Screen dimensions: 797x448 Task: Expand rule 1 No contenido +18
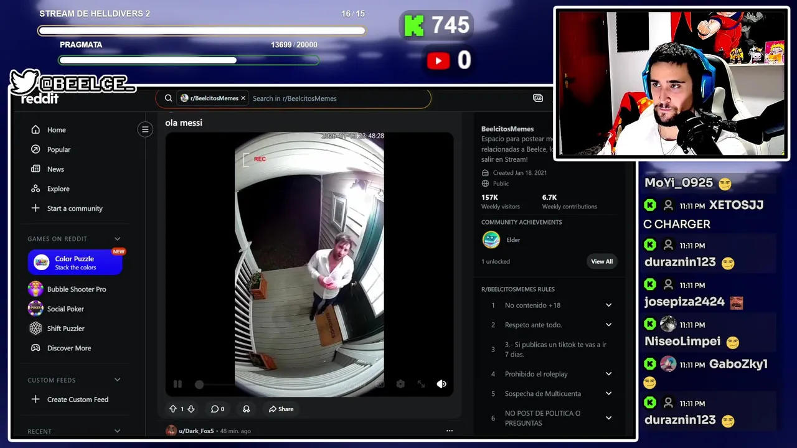tap(608, 305)
